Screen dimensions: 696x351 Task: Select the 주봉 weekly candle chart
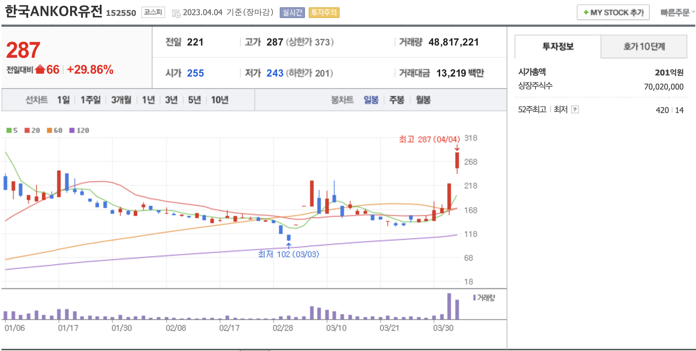point(396,100)
